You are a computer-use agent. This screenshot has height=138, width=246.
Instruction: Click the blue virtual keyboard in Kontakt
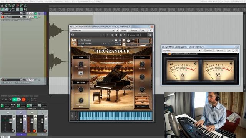(116, 116)
